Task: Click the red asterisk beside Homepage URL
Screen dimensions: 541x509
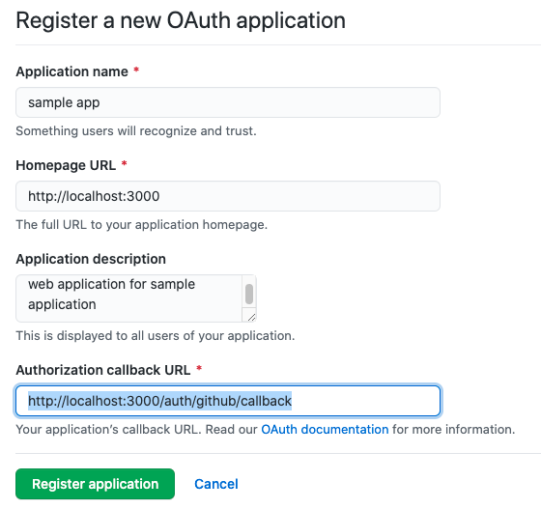Action: point(125,164)
